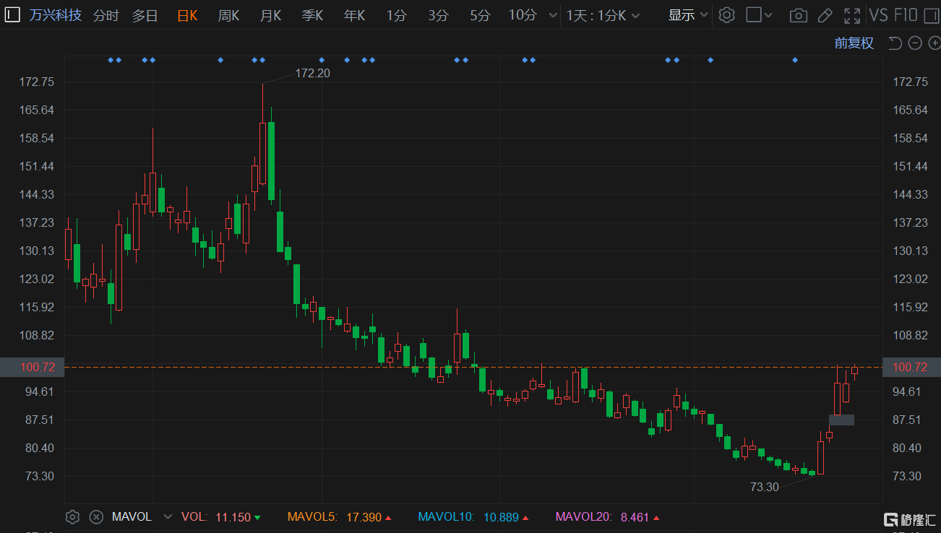Open the indicator settings gear near MAVOL
This screenshot has height=533, width=941.
[72, 517]
